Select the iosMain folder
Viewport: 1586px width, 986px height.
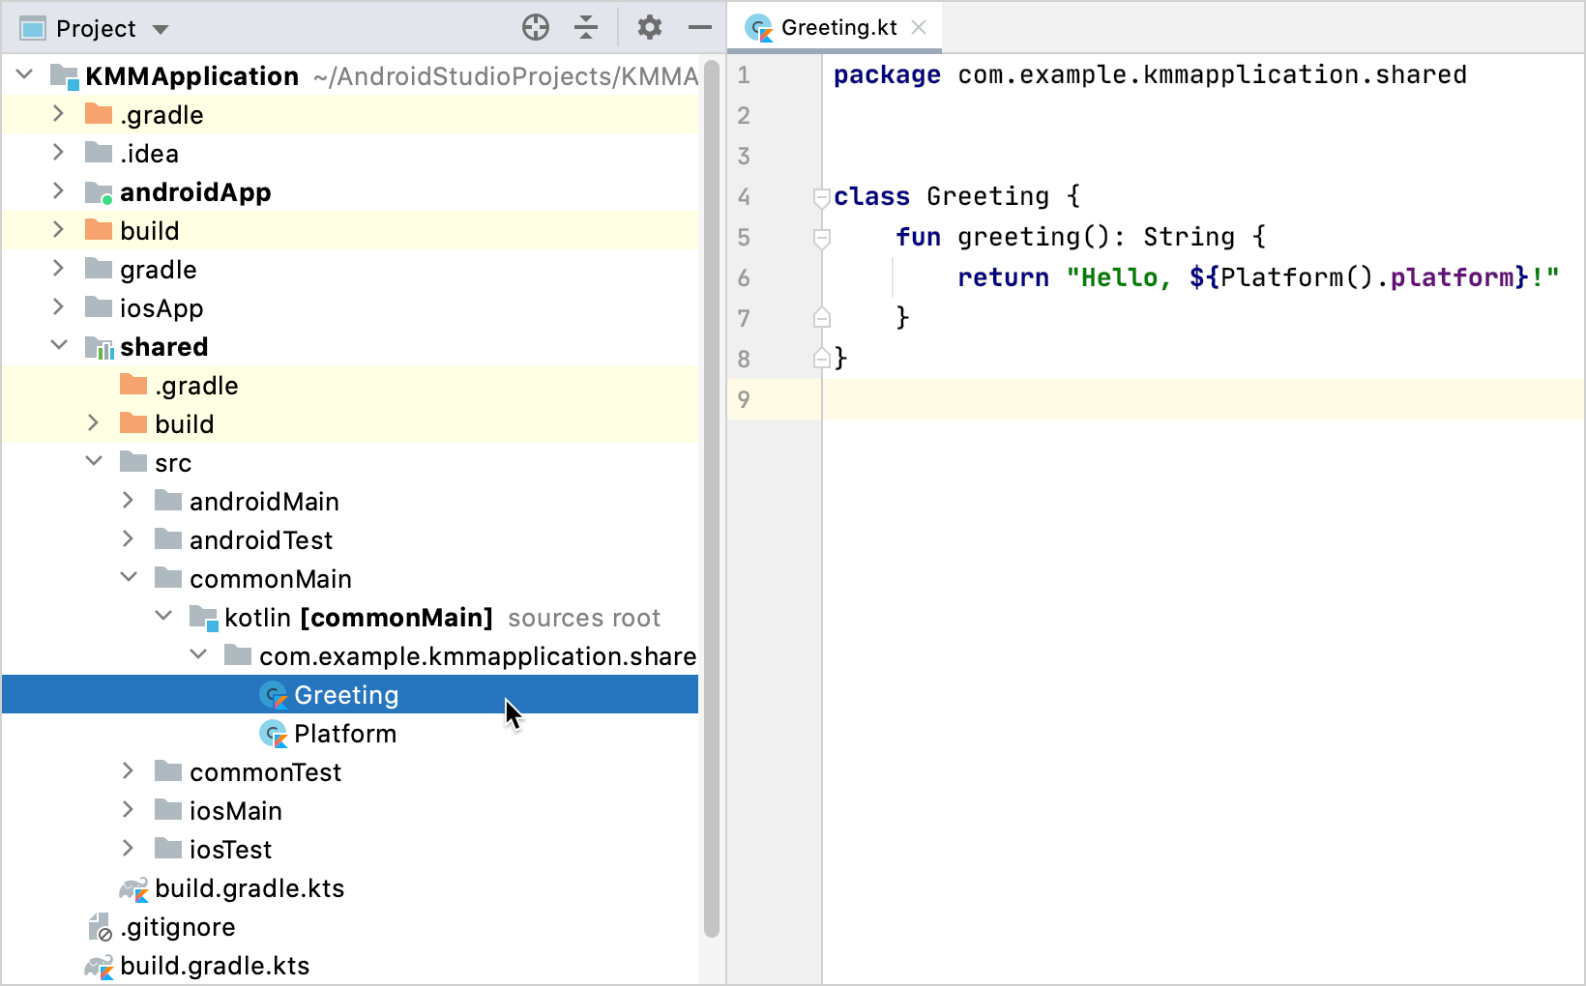tap(350, 811)
